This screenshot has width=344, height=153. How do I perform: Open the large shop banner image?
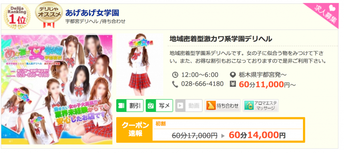(57, 89)
